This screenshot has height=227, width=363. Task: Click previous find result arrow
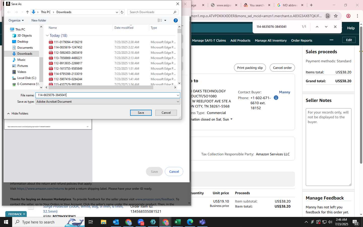[317, 27]
